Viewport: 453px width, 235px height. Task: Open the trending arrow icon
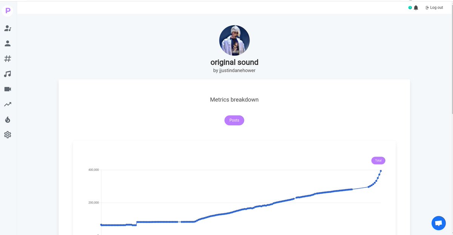tap(8, 104)
